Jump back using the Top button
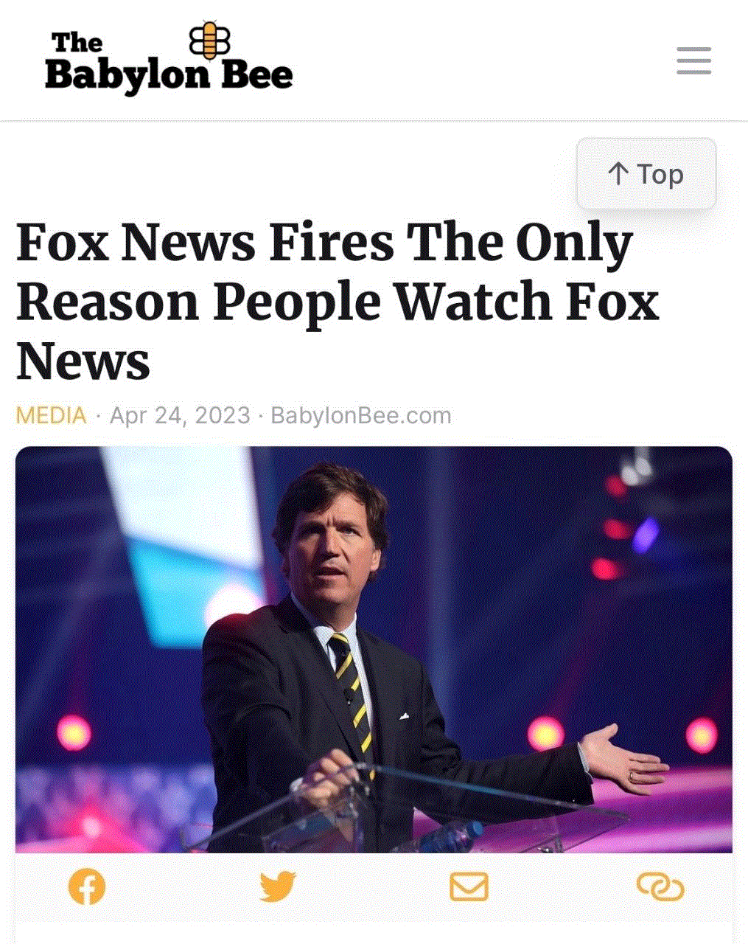The height and width of the screenshot is (944, 748). (646, 174)
